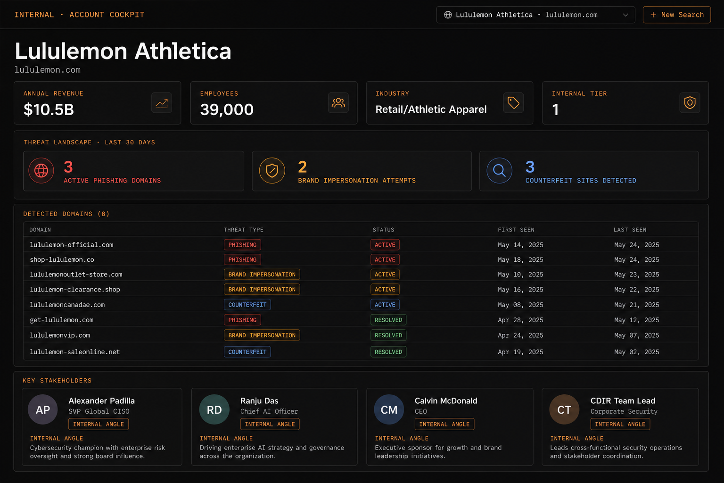Click the internal tier shield icon
Image resolution: width=724 pixels, height=483 pixels.
tap(690, 103)
